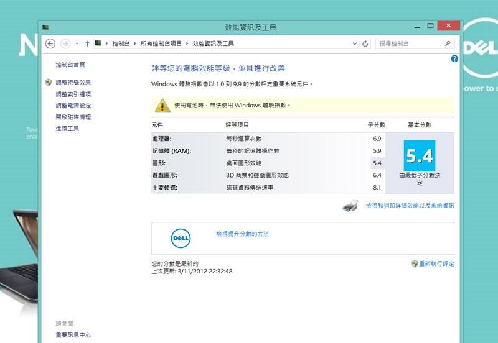The image size is (498, 343).
Task: Expand the address bar history dropdown
Action: 355,43
